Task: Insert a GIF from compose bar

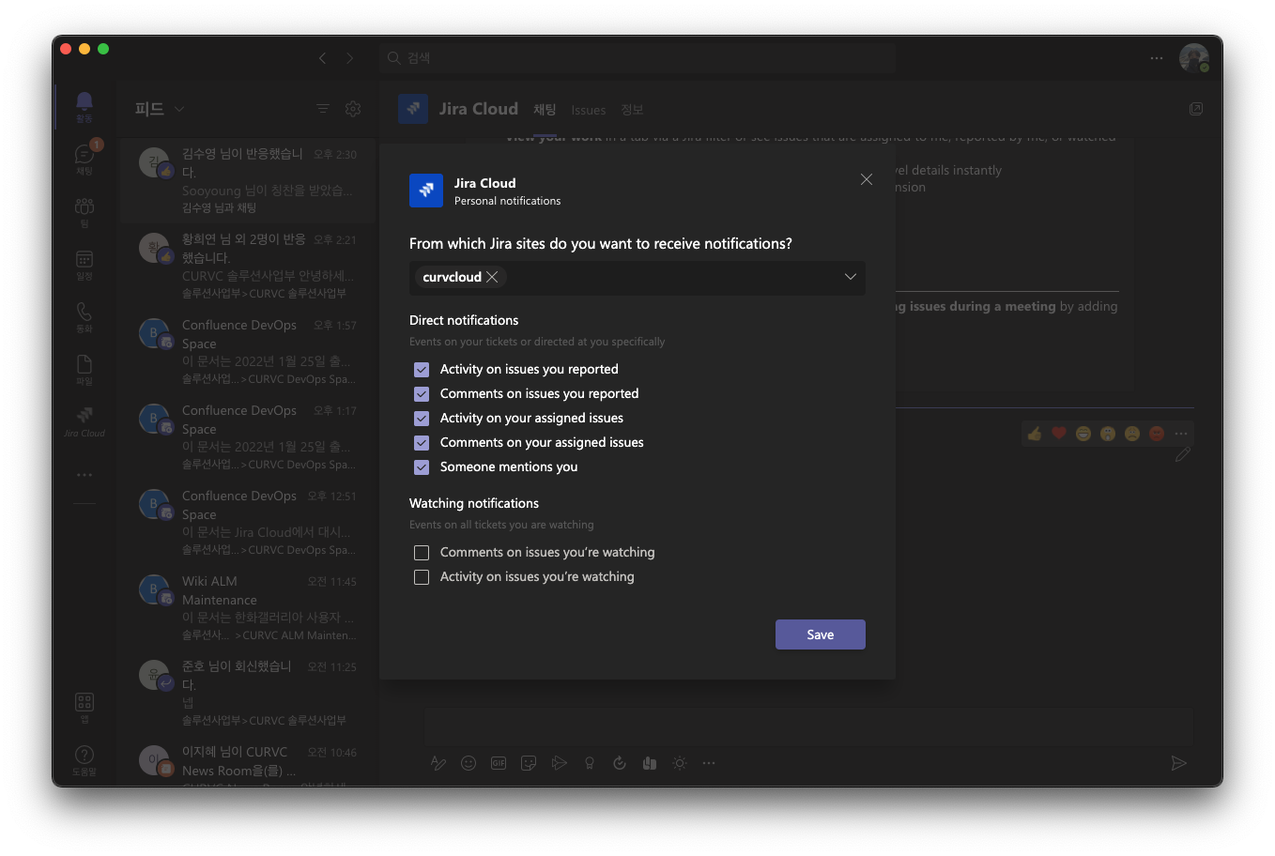Action: point(499,763)
